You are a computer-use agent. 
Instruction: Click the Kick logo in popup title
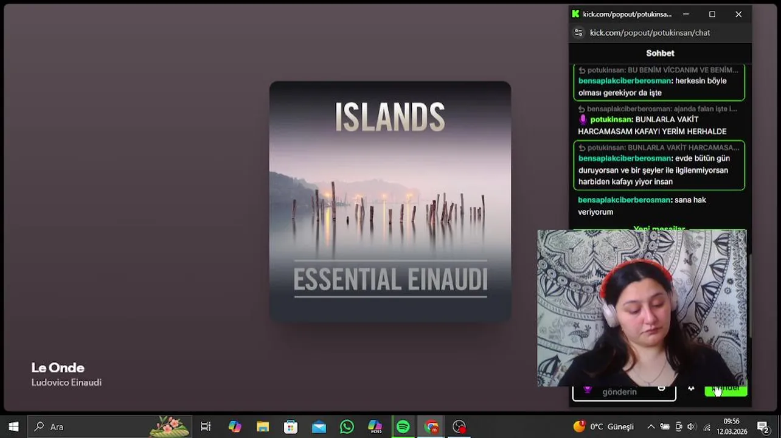575,14
